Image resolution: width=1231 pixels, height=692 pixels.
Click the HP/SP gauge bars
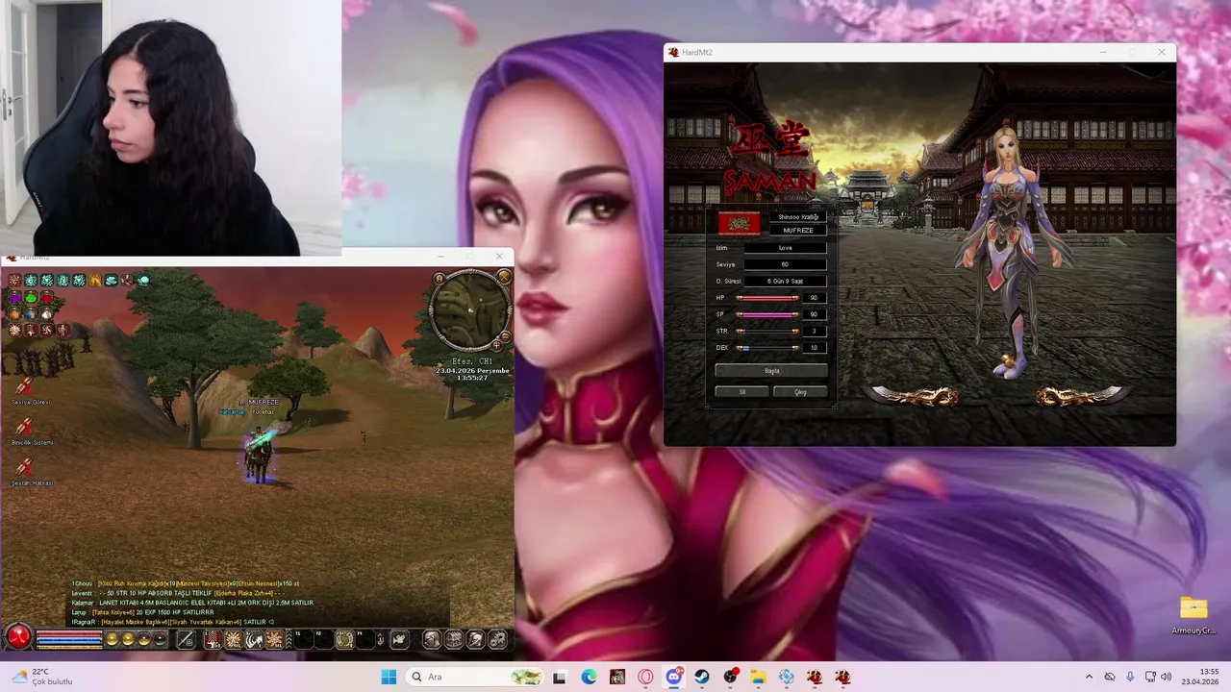(69, 639)
